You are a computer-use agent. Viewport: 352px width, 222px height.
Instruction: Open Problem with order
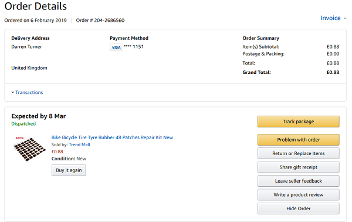[299, 140]
